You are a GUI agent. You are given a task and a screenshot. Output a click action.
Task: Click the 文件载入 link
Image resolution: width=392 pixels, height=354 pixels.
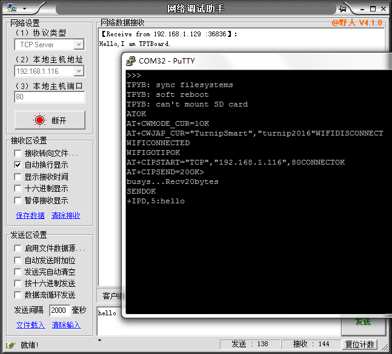pos(30,325)
